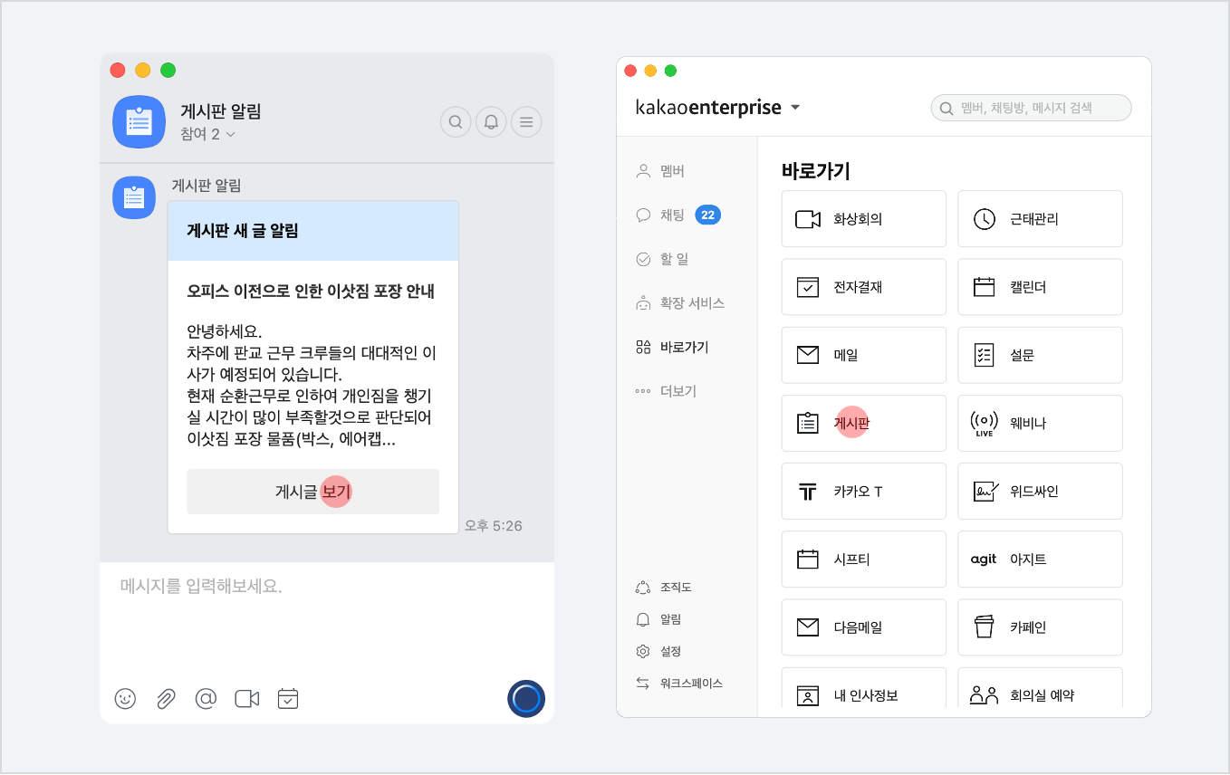Screen dimensions: 1230x775
Task: Open 확장 서비스 in the sidebar
Action: point(680,303)
